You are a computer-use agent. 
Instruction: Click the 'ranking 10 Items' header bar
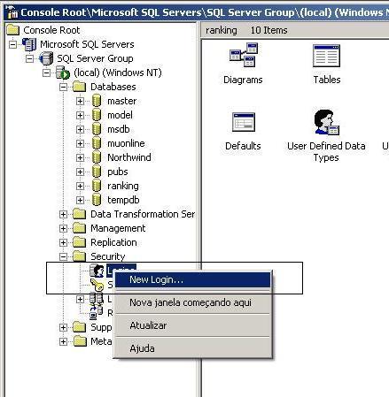tap(295, 30)
